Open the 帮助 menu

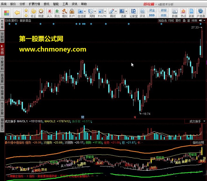click(x=84, y=4)
